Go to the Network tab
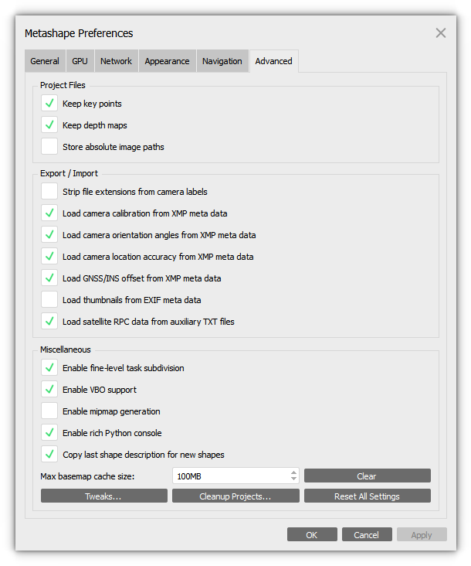The height and width of the screenshot is (566, 471). coord(116,61)
